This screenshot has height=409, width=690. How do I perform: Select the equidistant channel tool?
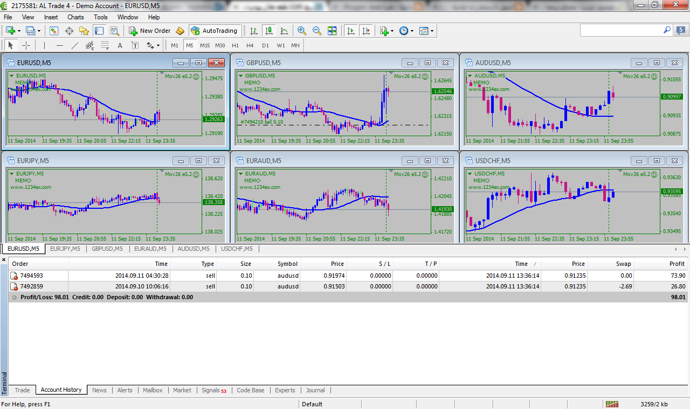click(89, 45)
